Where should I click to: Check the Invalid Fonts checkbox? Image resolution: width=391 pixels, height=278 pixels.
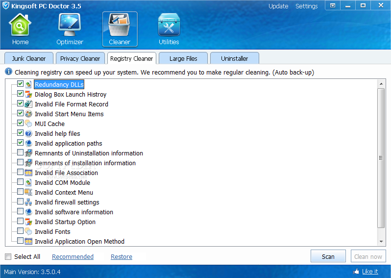(20, 230)
